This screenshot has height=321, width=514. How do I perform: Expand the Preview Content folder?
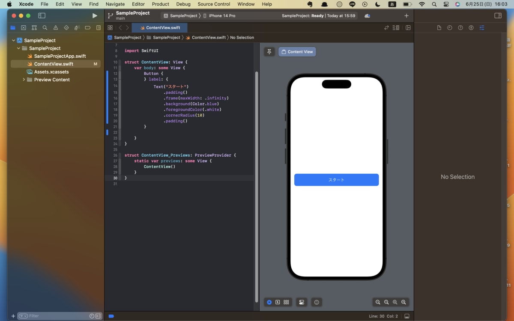pos(24,80)
